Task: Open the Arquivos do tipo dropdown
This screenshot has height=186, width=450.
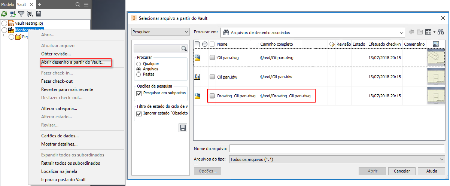Action: (337, 159)
